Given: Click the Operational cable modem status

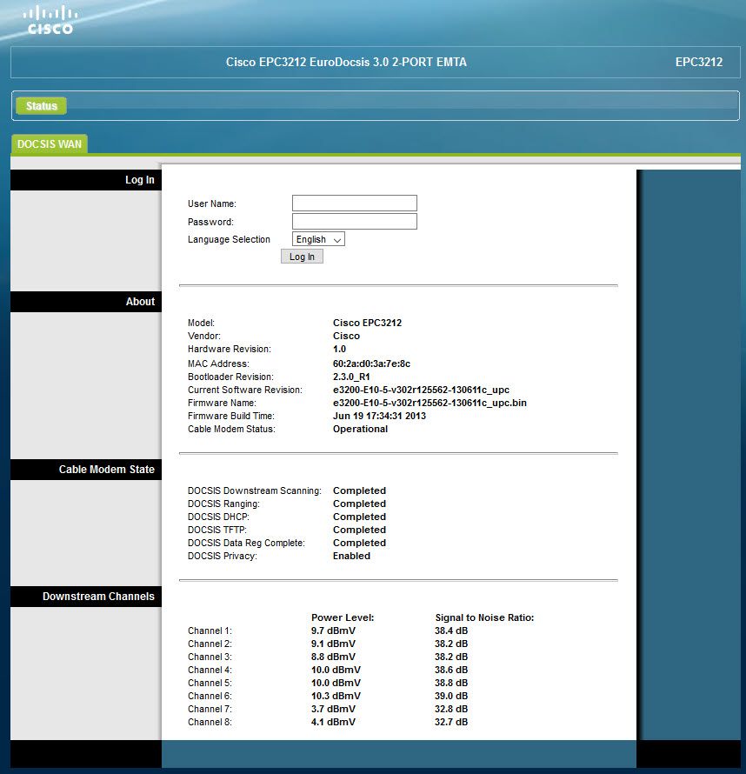Looking at the screenshot, I should (359, 428).
